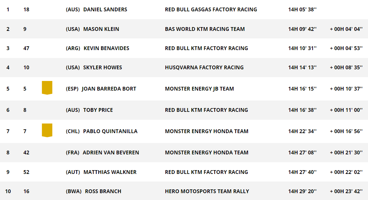The height and width of the screenshot is (200, 368).
Task: Click the yellow badge beside Pablo Quintanilla
Action: [47, 130]
